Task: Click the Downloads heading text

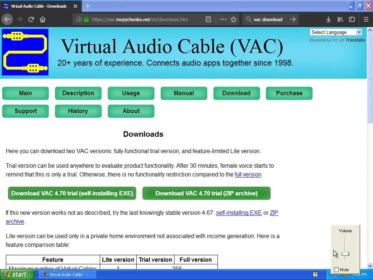Action: pyautogui.click(x=143, y=134)
